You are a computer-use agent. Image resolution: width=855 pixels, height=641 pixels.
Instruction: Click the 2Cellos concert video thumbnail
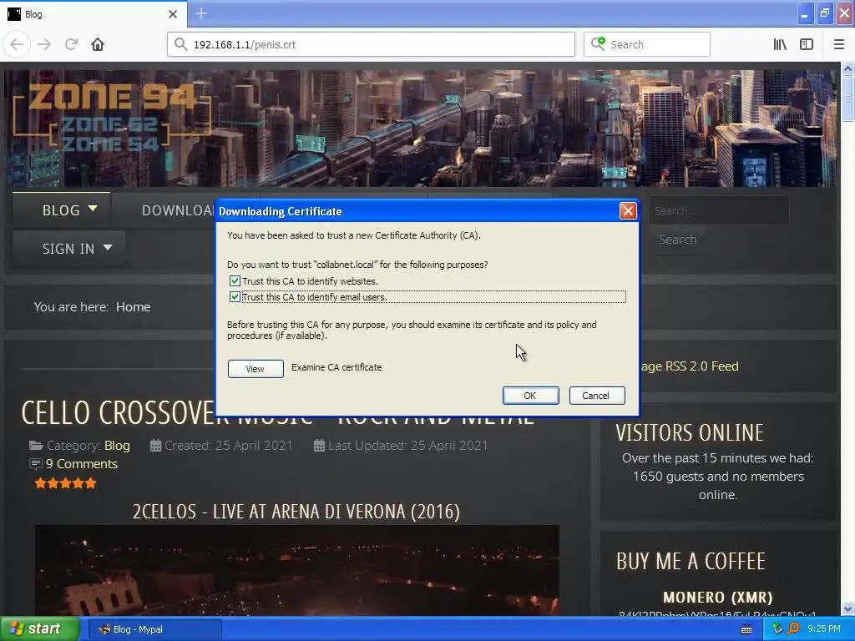click(x=297, y=570)
